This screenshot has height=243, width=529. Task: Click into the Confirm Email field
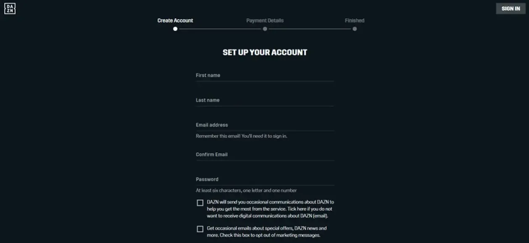pyautogui.click(x=265, y=154)
